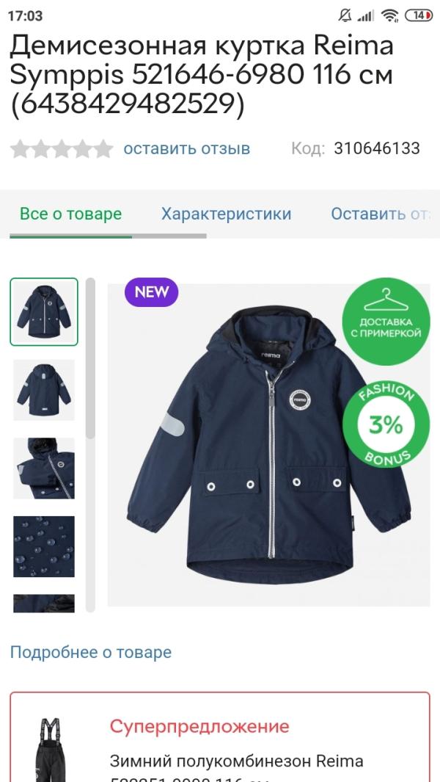Click the thumbnail gallery vertical scrollbar
440x782 pixels.
click(x=90, y=445)
